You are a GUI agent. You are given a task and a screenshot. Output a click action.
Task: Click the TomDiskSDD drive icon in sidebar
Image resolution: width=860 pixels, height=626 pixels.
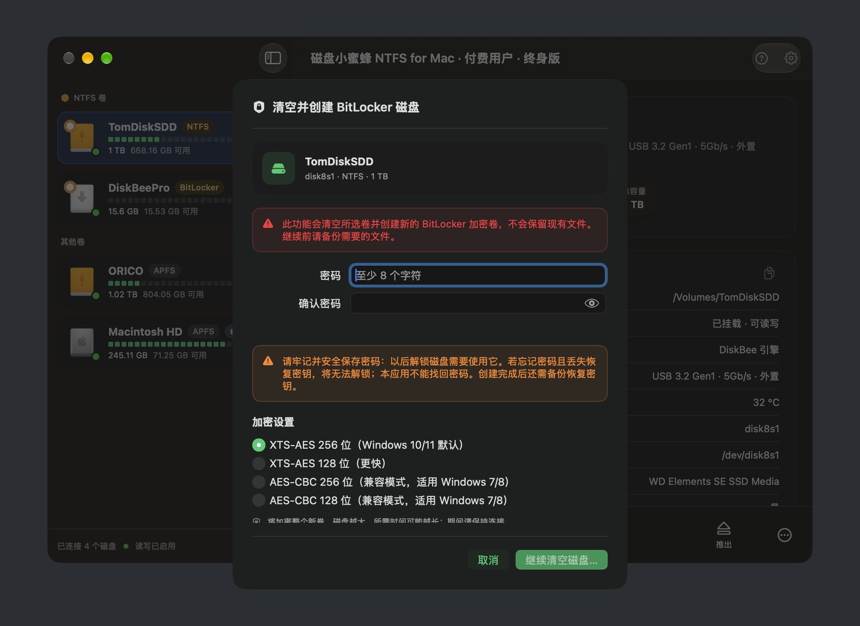tap(82, 137)
